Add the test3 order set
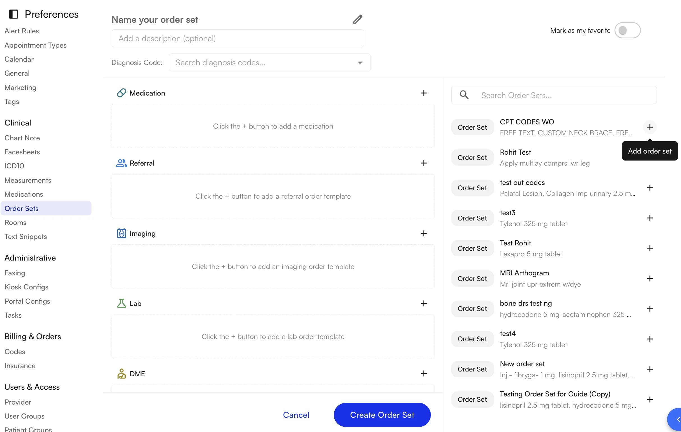Viewport: 681px width, 432px height. 650,218
